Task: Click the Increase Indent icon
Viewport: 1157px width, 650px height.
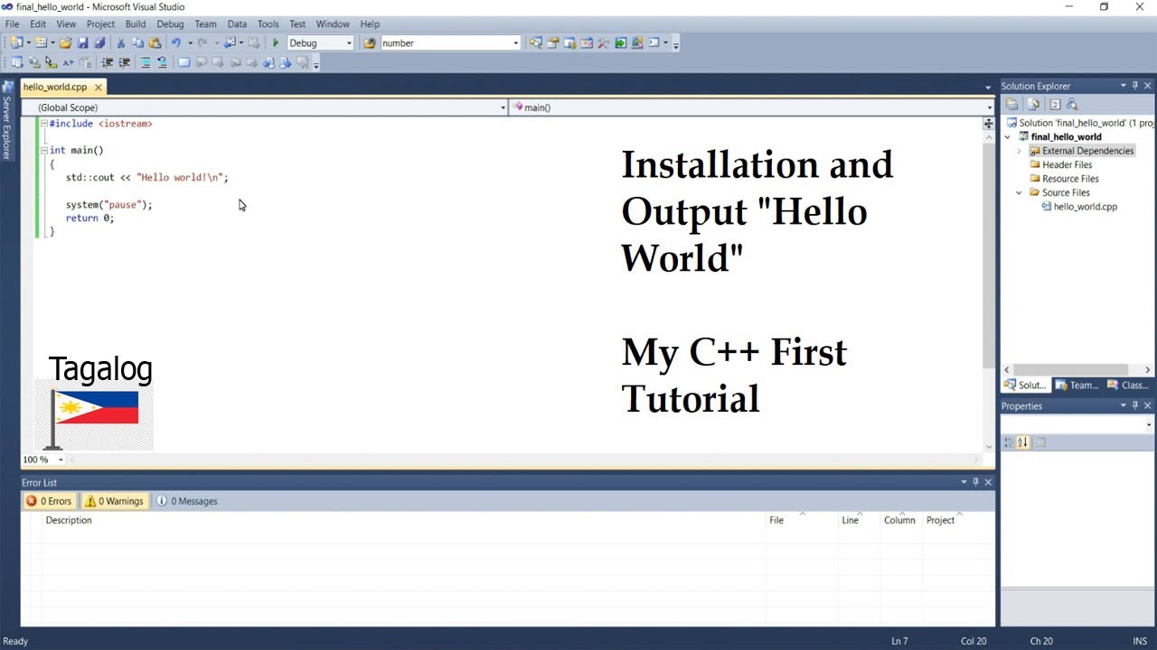Action: [124, 62]
